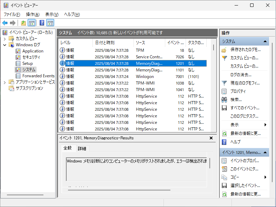
Task: Collapse the イベント 1201 actions section arrow
Action: coord(265,152)
